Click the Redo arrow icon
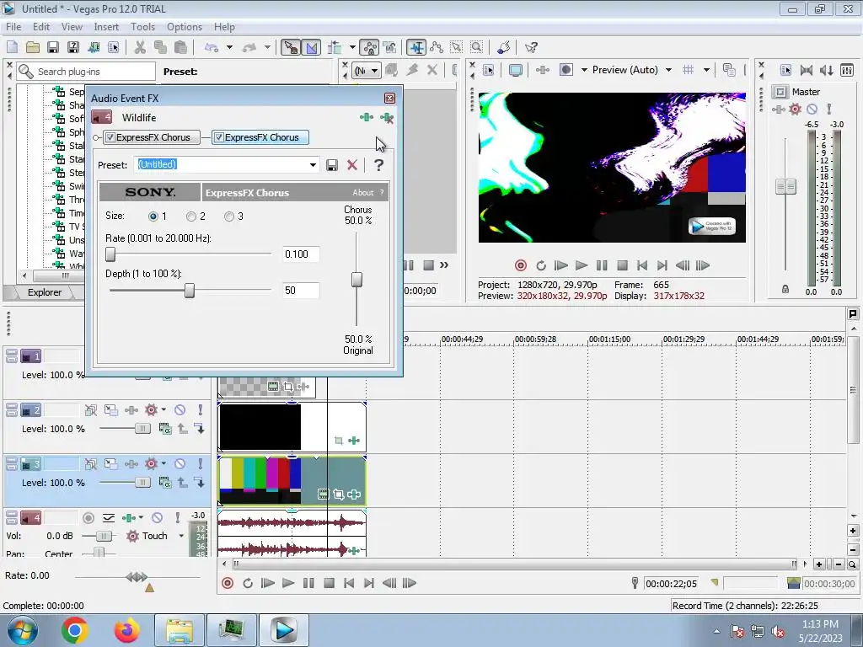Image resolution: width=863 pixels, height=647 pixels. 249,47
